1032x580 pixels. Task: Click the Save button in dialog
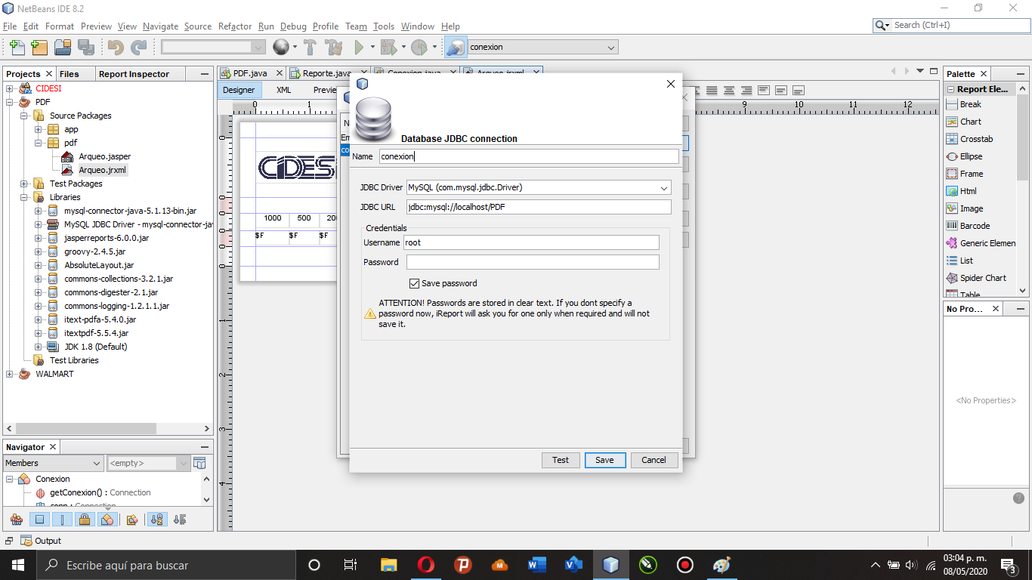[x=604, y=460]
